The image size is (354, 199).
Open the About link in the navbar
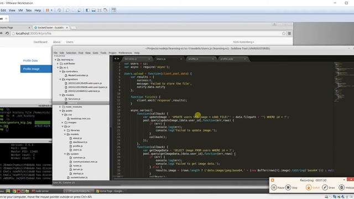pos(56,42)
